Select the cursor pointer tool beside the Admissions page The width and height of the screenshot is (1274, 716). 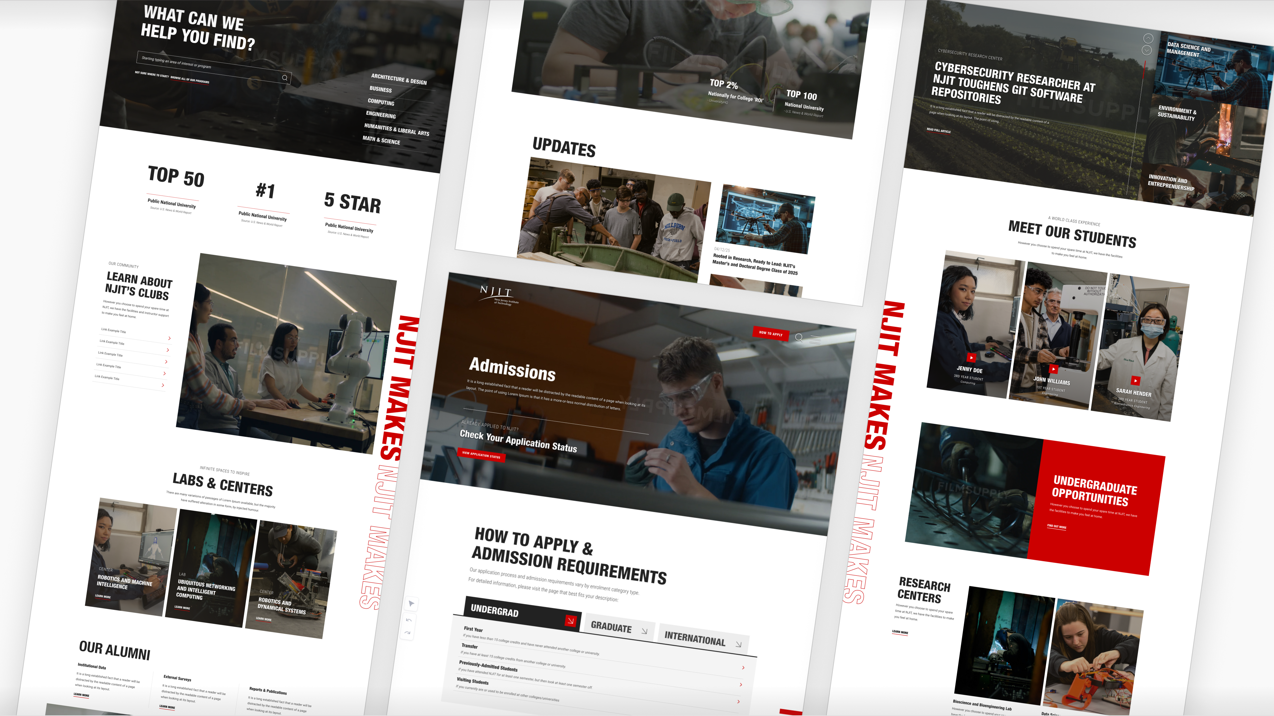click(411, 603)
